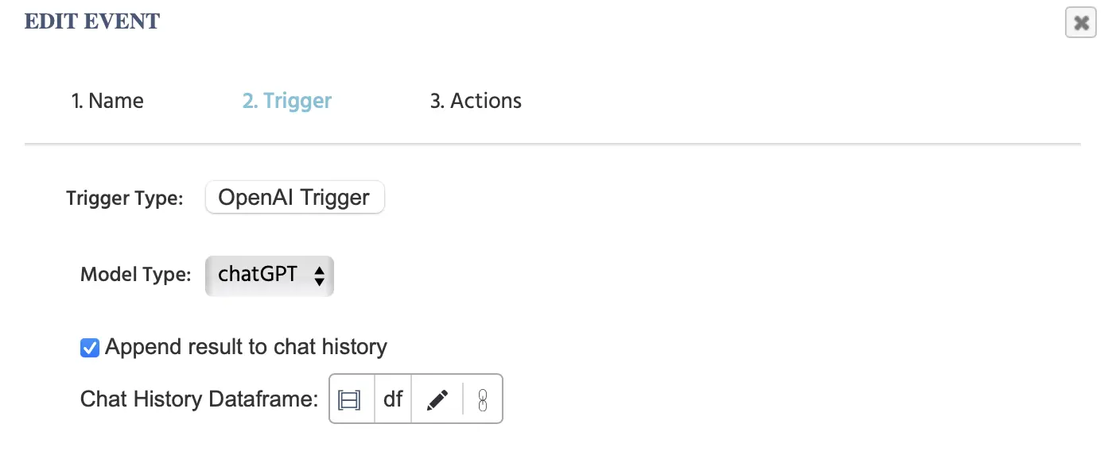Click the pencil edit icon

437,399
